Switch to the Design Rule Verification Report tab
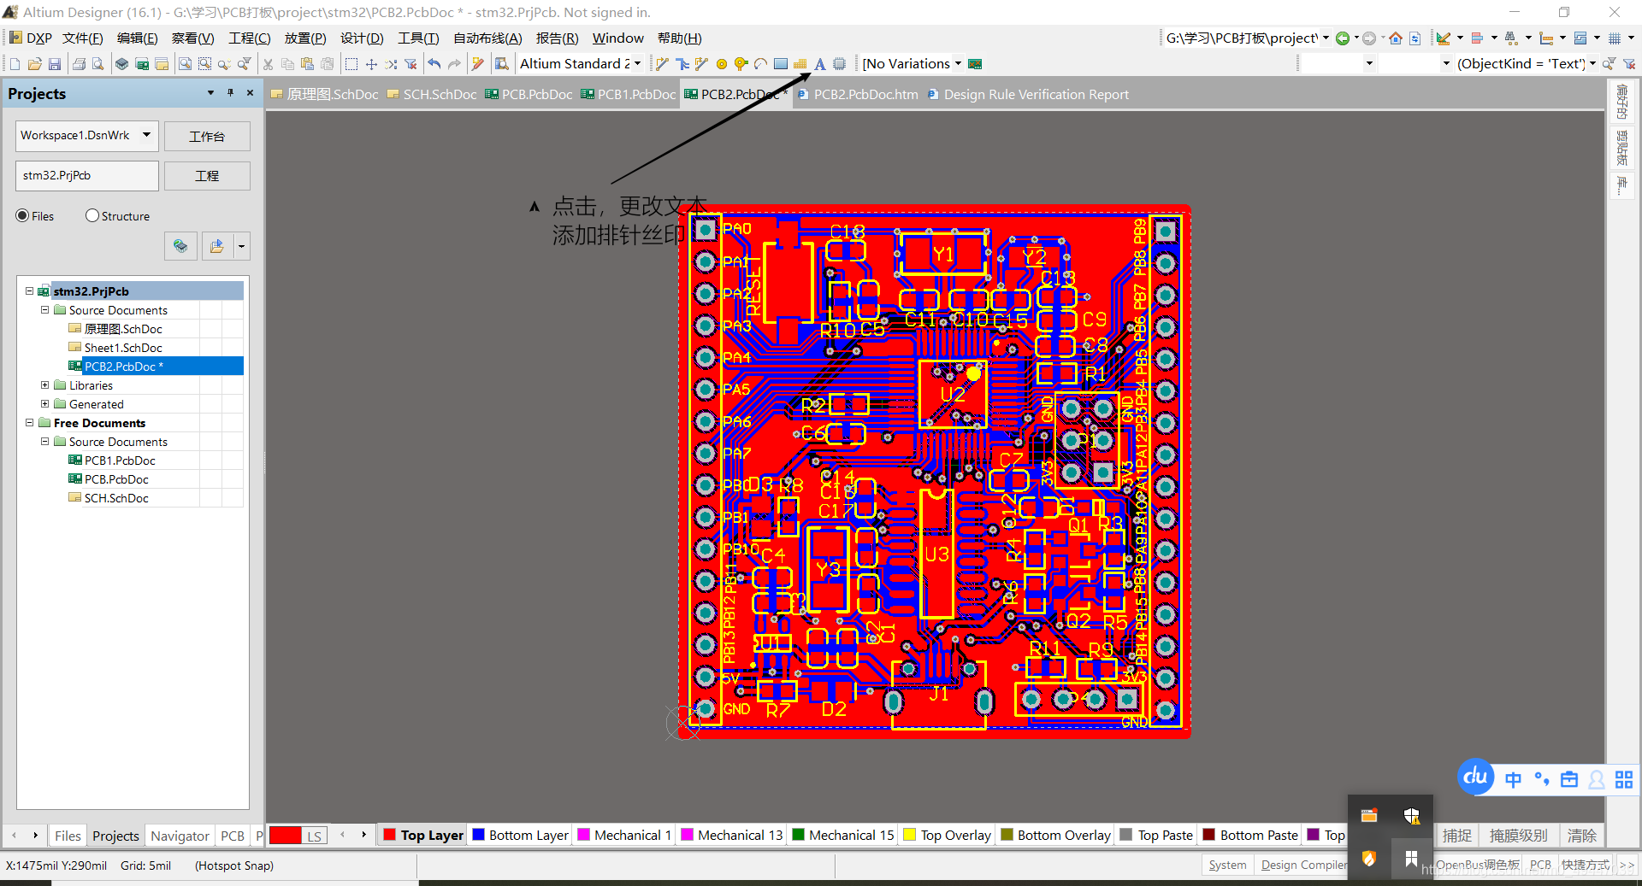Viewport: 1642px width, 886px height. (x=1028, y=95)
